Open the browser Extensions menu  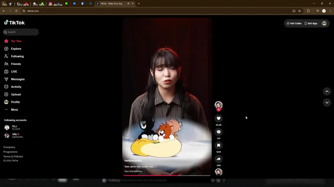pyautogui.click(x=308, y=11)
